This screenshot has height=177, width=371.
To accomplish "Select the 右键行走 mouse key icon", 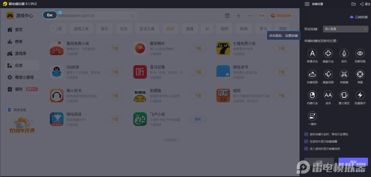I will (312, 95).
